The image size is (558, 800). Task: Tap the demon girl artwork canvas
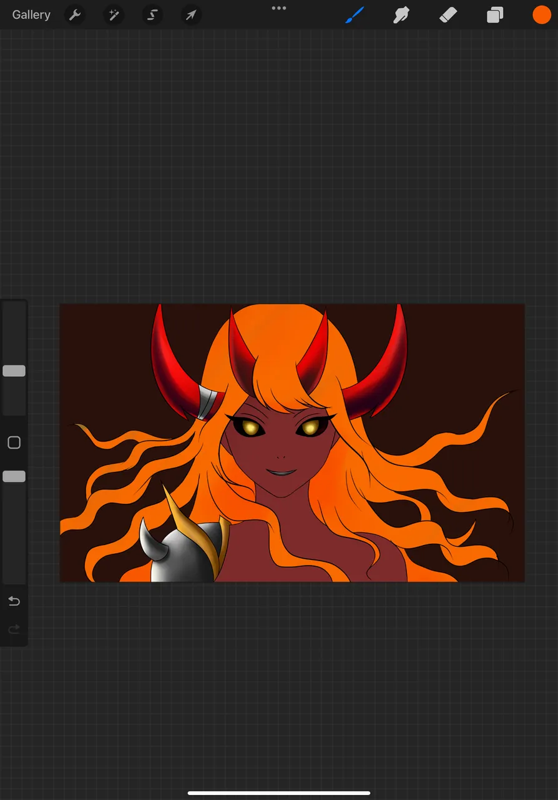pyautogui.click(x=292, y=443)
